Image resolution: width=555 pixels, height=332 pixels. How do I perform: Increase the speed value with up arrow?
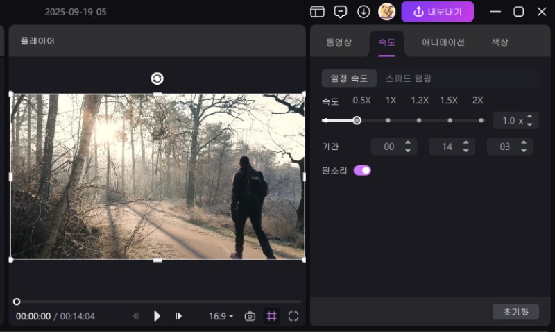click(529, 117)
